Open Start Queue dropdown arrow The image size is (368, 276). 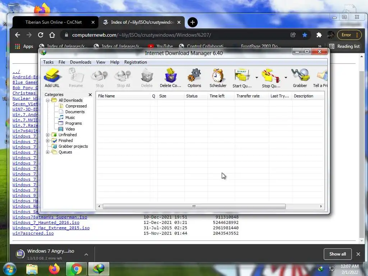257,78
